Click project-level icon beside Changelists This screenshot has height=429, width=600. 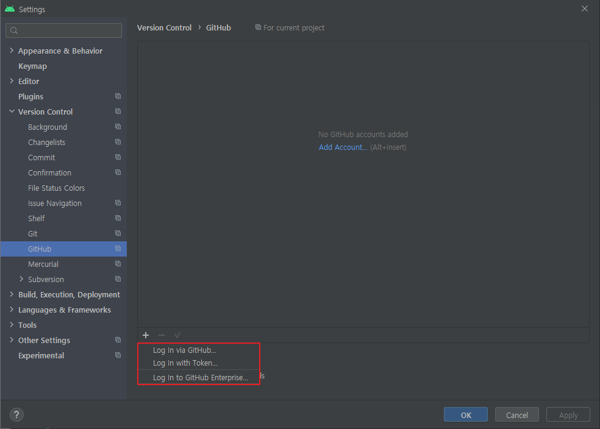(118, 142)
